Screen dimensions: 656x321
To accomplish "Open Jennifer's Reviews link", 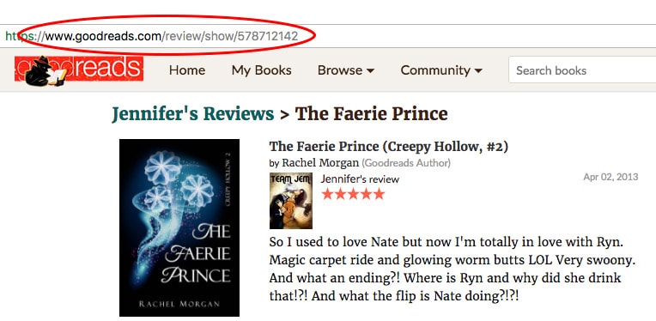I will click(193, 113).
